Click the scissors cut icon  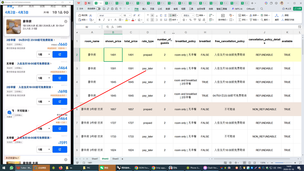click(x=91, y=15)
